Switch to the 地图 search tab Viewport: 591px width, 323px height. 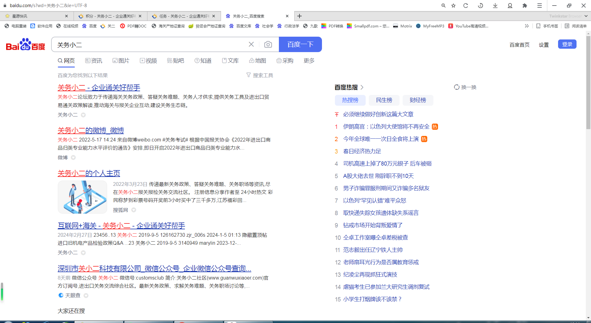pos(257,61)
